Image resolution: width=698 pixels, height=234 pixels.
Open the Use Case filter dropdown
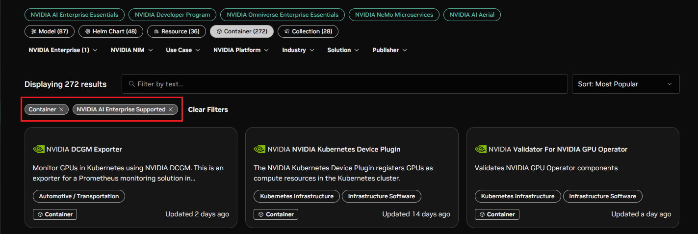[182, 50]
